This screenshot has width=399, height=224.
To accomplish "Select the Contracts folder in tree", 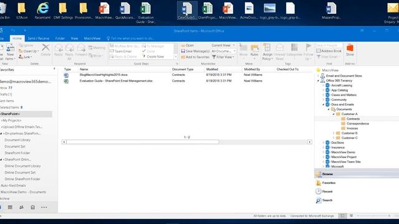I will click(x=353, y=119).
